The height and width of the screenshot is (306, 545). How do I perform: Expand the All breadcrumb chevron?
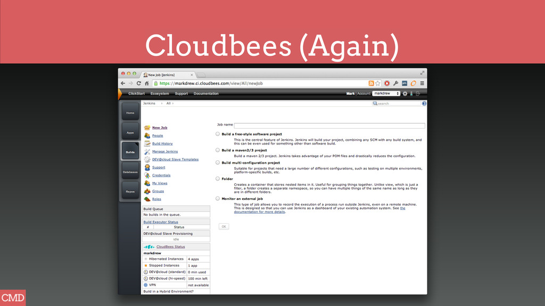pyautogui.click(x=173, y=104)
